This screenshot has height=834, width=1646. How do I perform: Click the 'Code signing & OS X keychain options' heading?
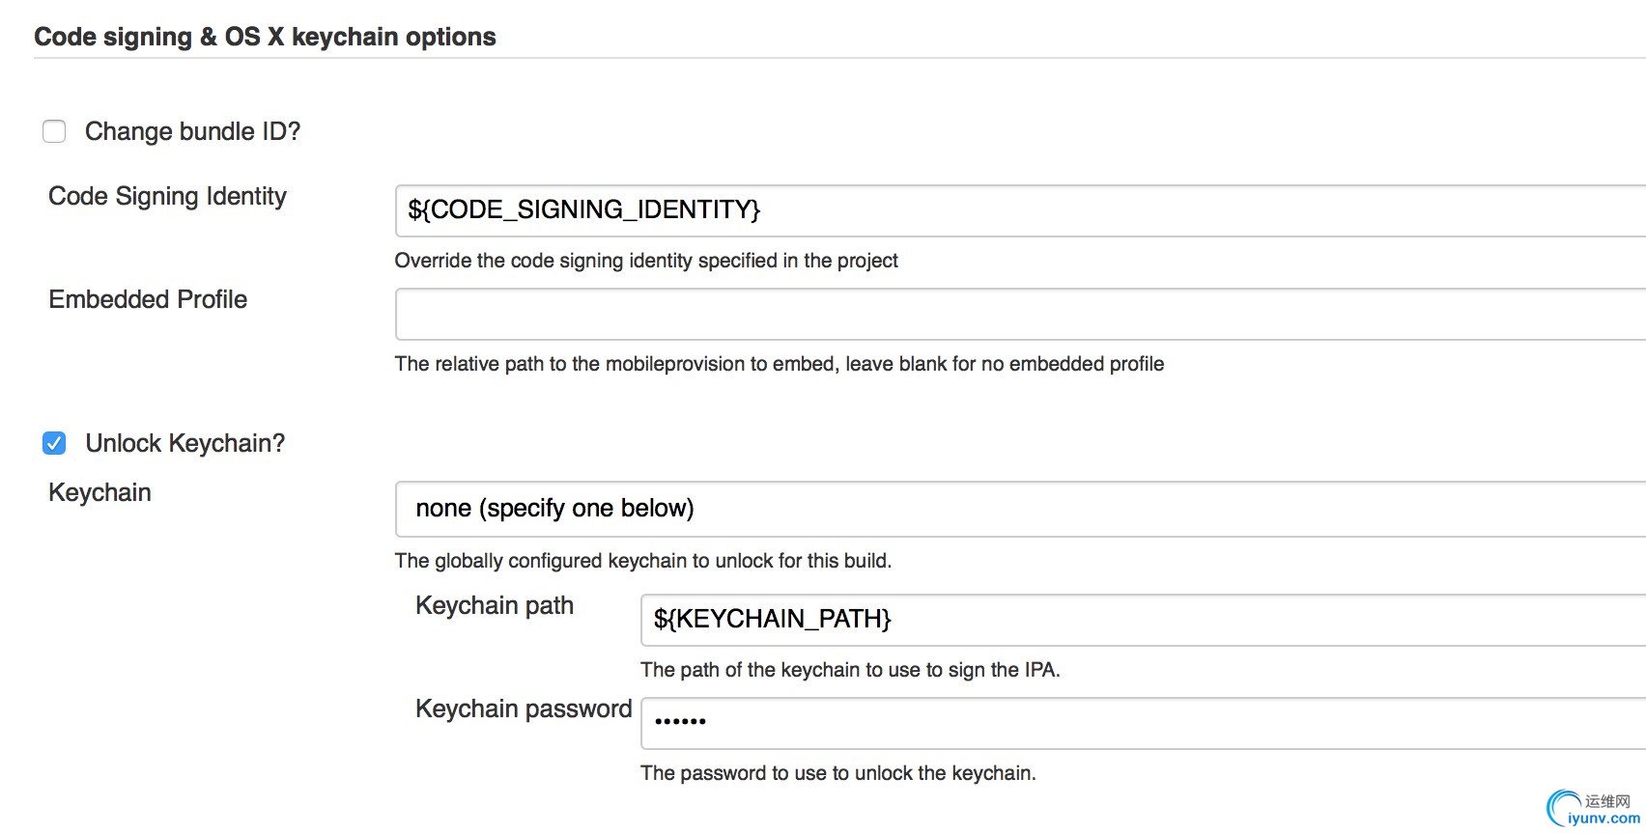tap(265, 37)
